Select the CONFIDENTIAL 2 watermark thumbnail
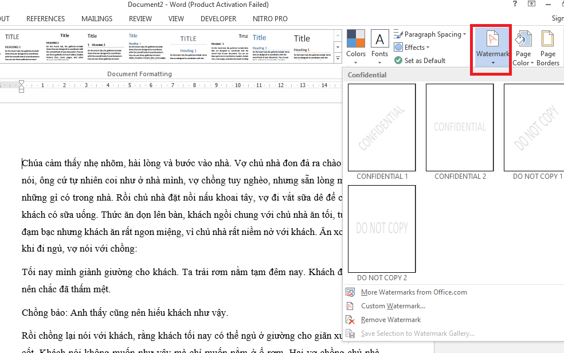This screenshot has height=353, width=564. (460, 128)
